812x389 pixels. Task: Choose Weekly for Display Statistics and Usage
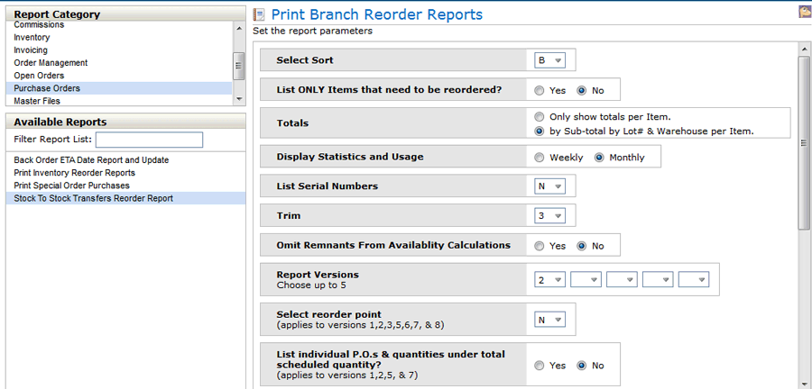(540, 158)
